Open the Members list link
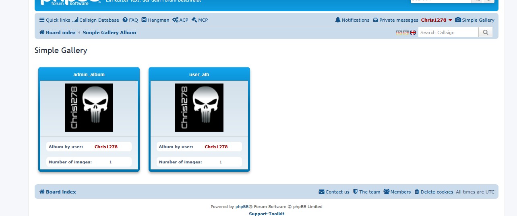This screenshot has height=216, width=517. pyautogui.click(x=397, y=192)
